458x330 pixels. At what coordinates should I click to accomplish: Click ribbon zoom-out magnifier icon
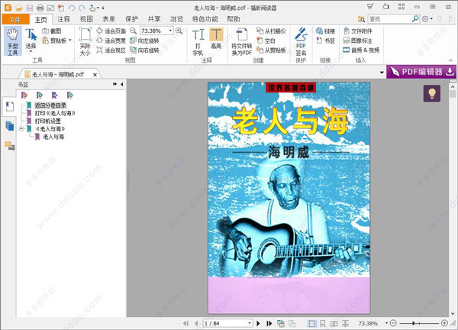click(x=133, y=31)
